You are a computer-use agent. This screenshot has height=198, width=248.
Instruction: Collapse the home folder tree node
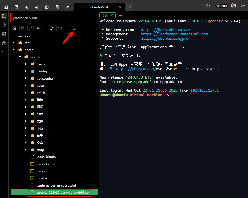coord(14,50)
